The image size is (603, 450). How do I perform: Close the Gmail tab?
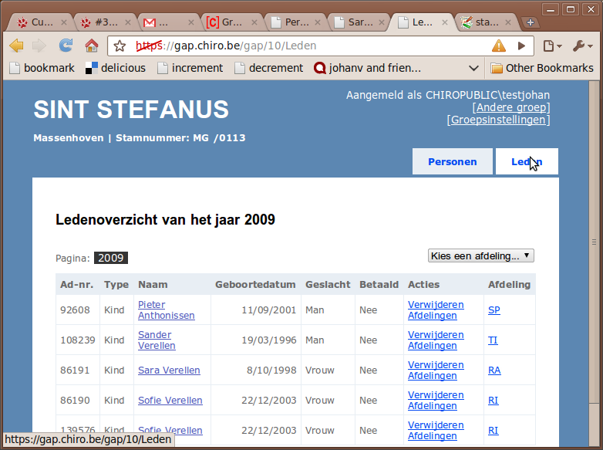(190, 22)
